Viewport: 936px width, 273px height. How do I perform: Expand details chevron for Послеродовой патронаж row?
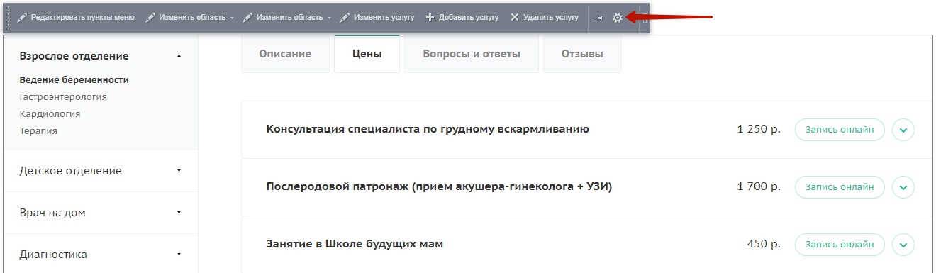coord(903,187)
